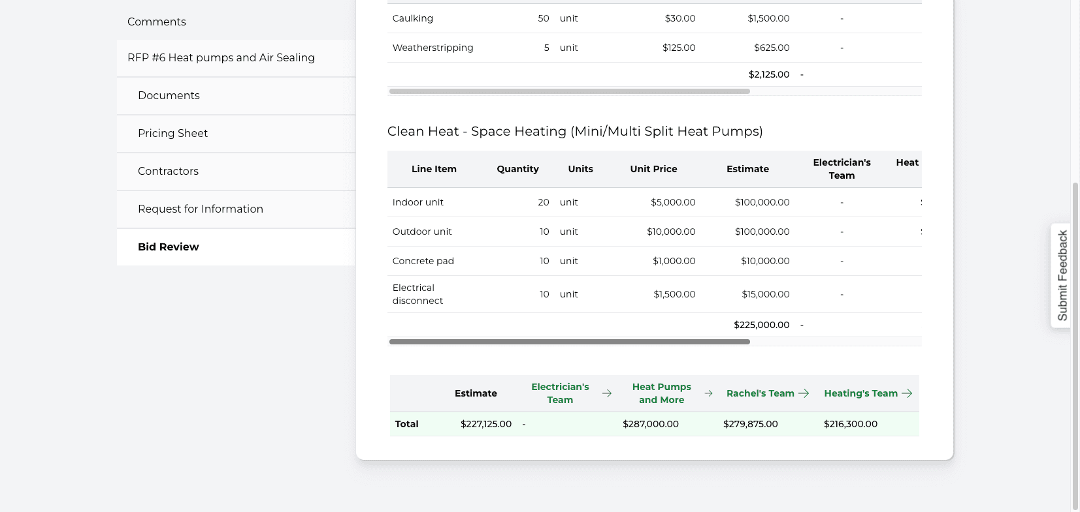Click the Line Item column header
The image size is (1080, 512).
434,169
